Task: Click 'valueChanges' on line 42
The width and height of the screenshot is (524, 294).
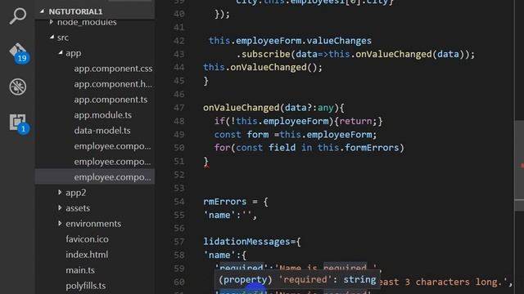Action: 338,41
